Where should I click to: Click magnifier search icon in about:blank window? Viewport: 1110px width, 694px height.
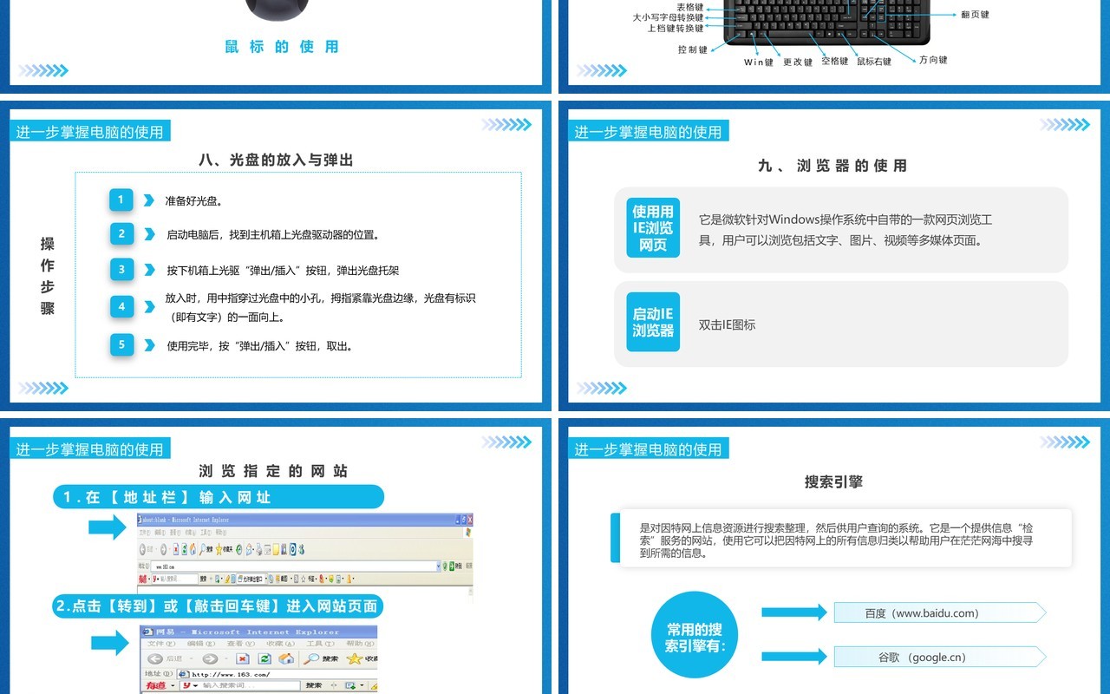202,550
